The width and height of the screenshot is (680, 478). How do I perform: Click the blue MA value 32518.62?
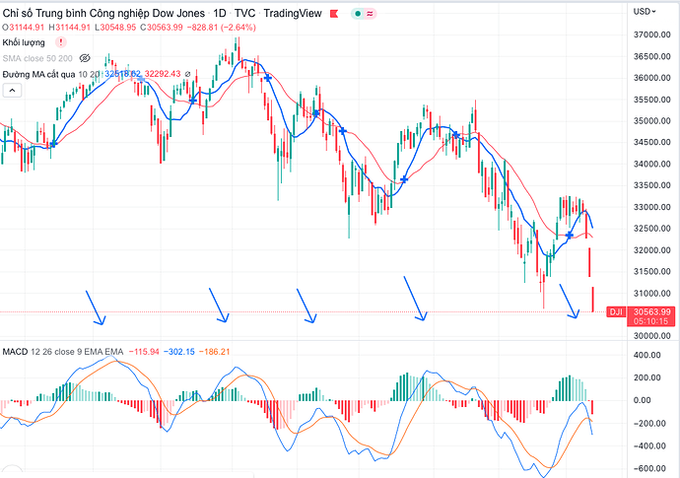tap(123, 74)
